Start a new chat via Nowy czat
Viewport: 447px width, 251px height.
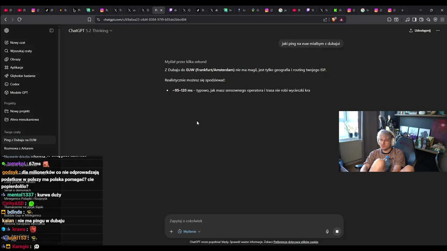17,43
